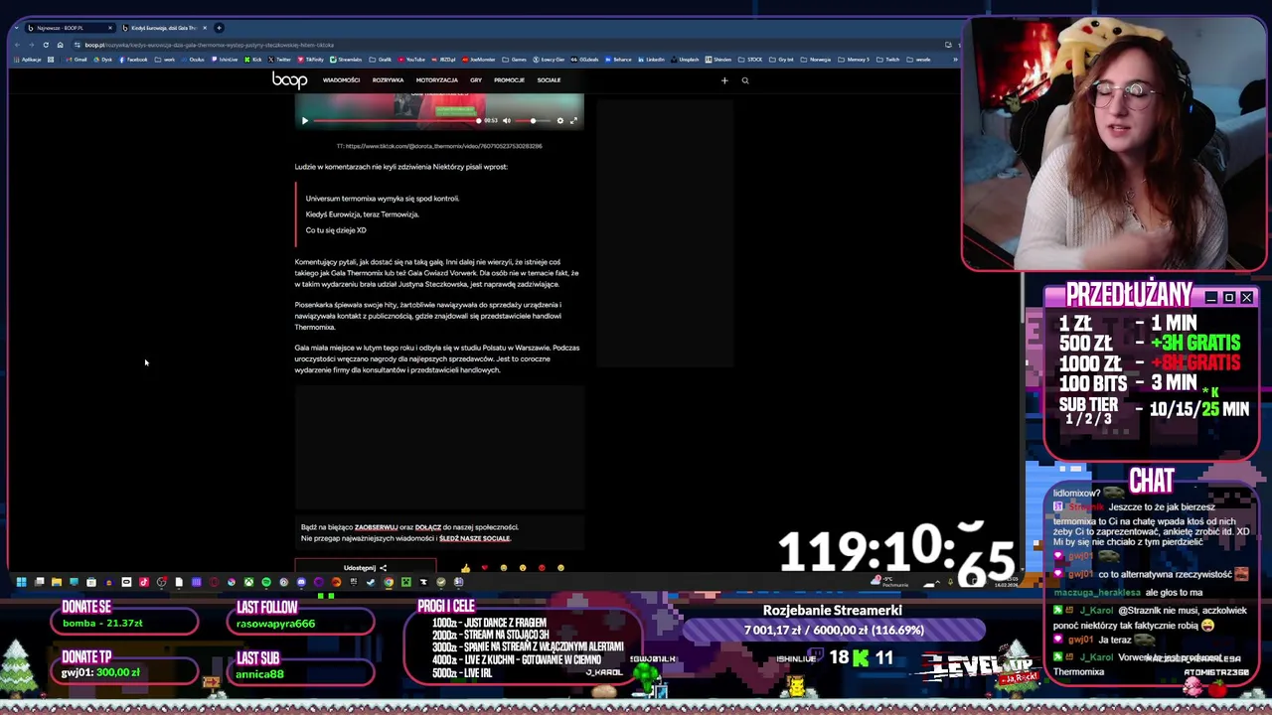Open the Gmail bookmark

coord(77,60)
